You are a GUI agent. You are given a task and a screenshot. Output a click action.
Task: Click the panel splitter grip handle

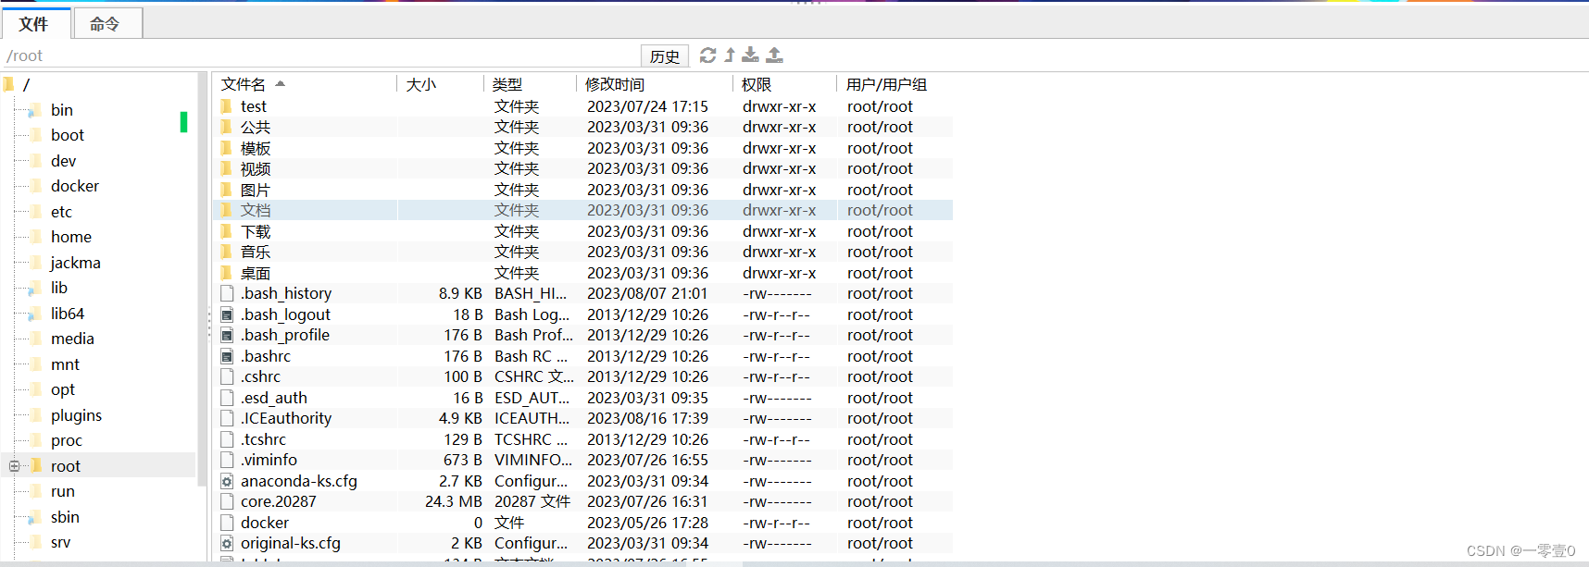(209, 322)
